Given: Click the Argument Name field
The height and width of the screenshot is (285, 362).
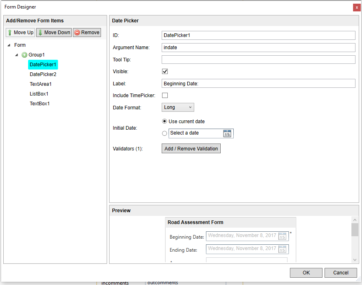Looking at the screenshot, I should [x=258, y=48].
